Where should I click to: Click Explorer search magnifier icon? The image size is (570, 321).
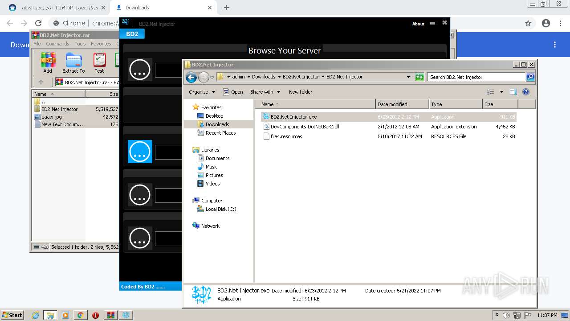tap(530, 77)
